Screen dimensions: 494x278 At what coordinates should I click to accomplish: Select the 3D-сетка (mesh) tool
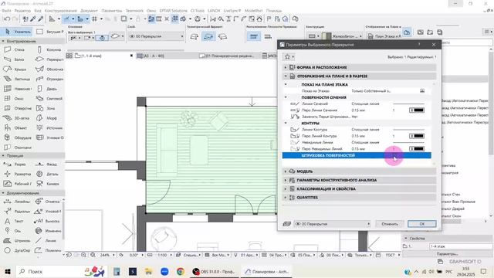pyautogui.click(x=16, y=118)
